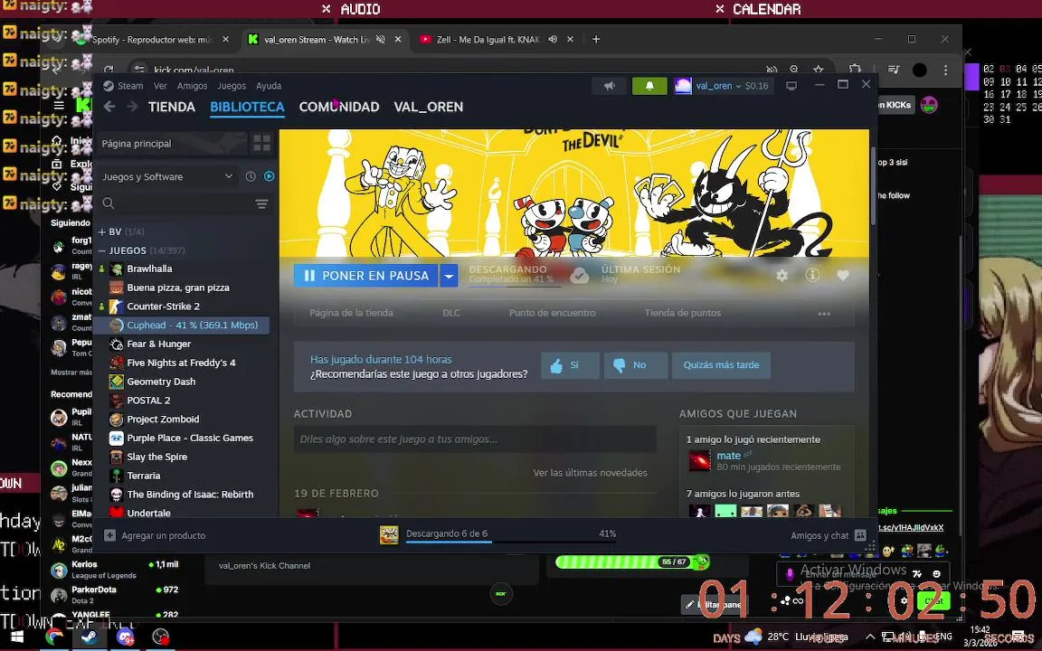Open Cuphead game info icon
The height and width of the screenshot is (651, 1042).
[x=812, y=275]
